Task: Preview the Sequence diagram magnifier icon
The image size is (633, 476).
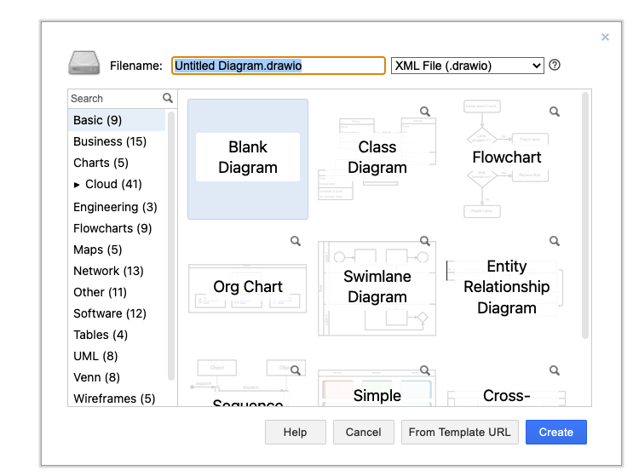Action: point(296,370)
